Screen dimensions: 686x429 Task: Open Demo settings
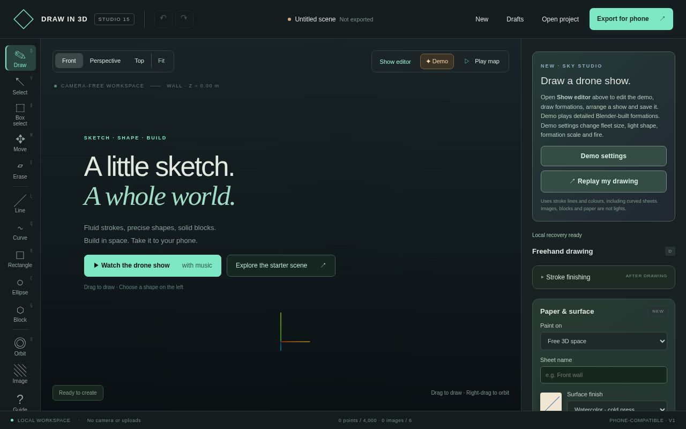coord(603,156)
